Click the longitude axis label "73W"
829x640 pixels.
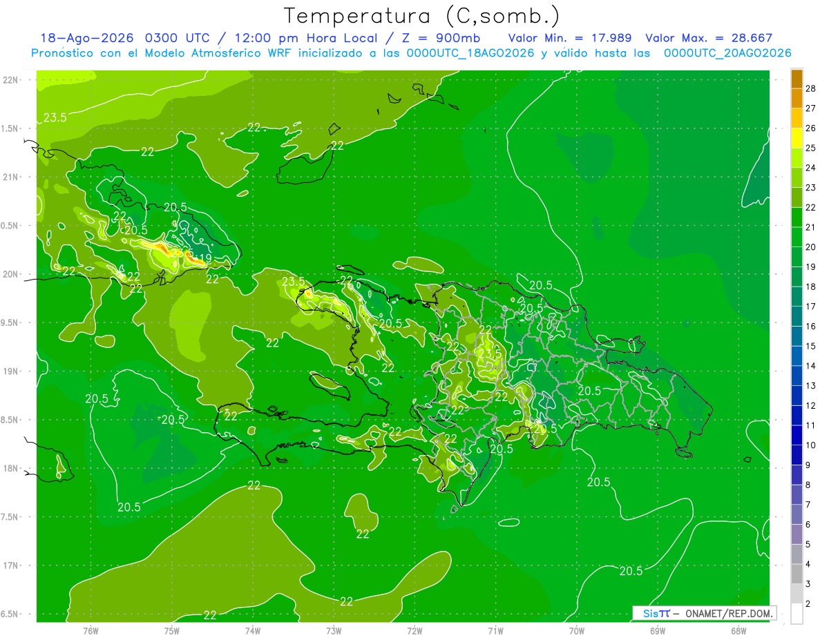334,630
